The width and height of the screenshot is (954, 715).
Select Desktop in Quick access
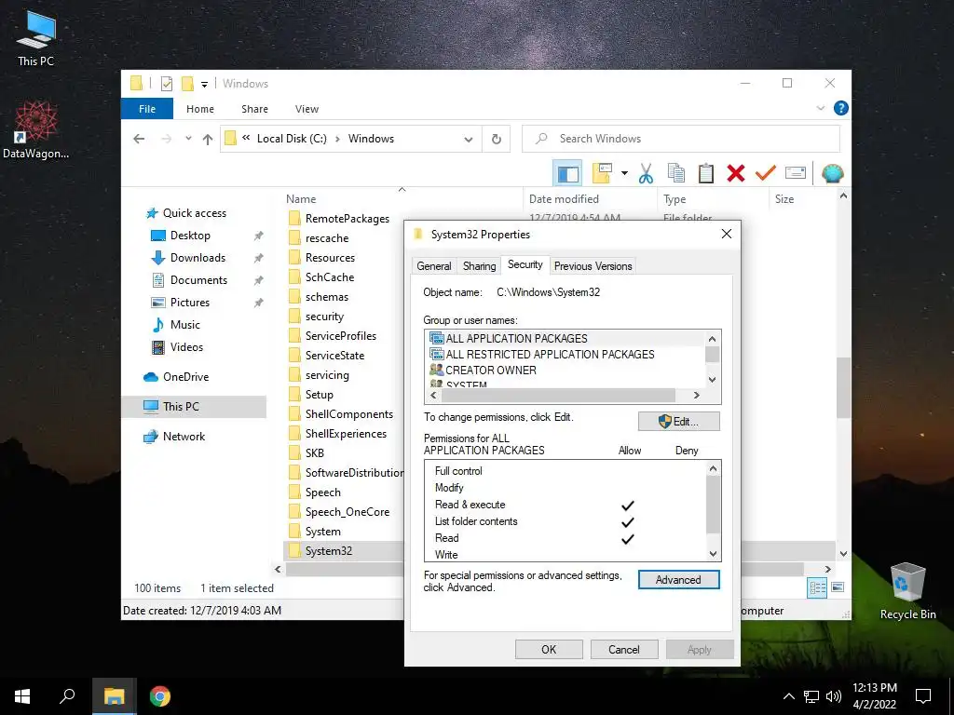190,236
